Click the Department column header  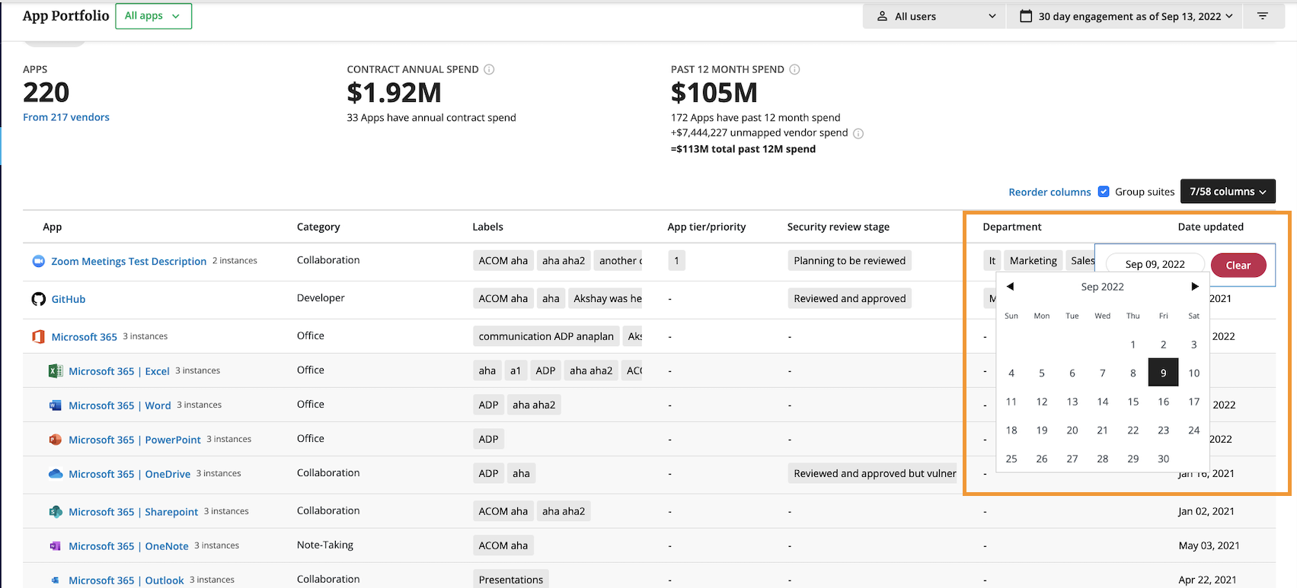point(1012,227)
